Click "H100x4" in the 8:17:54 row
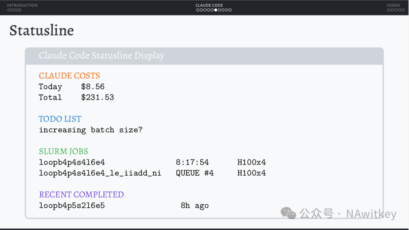Viewport: 409px width, 230px height. tap(251, 162)
